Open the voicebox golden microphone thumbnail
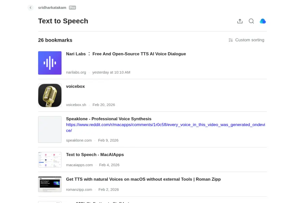The height and width of the screenshot is (203, 305). tap(50, 95)
